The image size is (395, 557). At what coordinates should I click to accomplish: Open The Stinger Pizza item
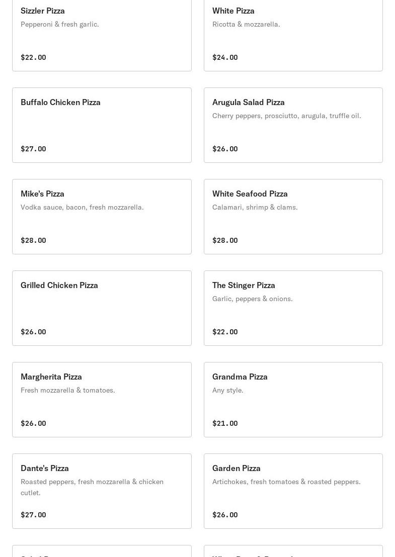pyautogui.click(x=293, y=308)
